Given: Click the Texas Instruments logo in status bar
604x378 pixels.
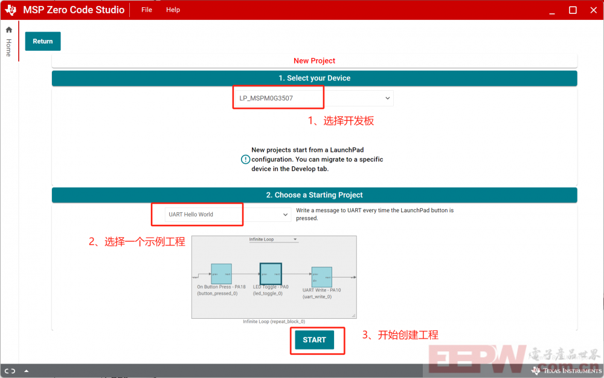Looking at the screenshot, I should pos(567,371).
